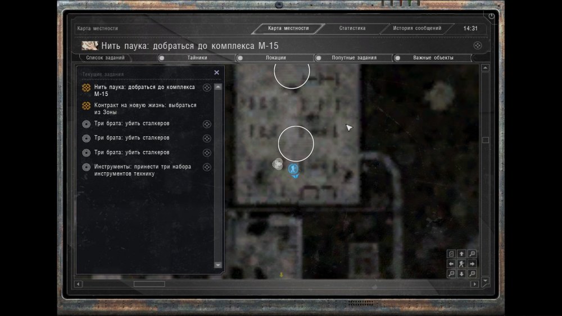Close the Текущие задания panel

216,72
